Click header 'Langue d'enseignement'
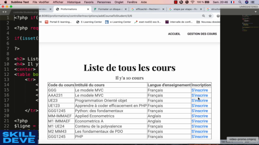 [169, 85]
